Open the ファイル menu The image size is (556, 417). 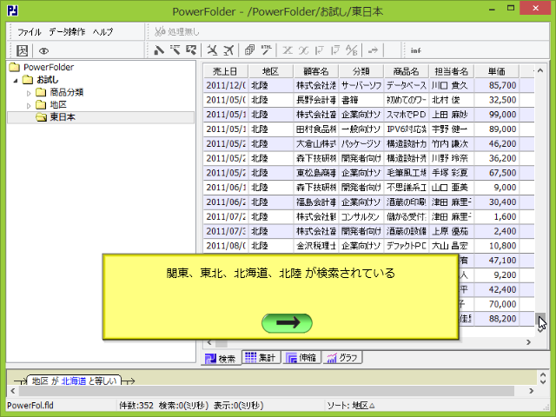pos(30,32)
